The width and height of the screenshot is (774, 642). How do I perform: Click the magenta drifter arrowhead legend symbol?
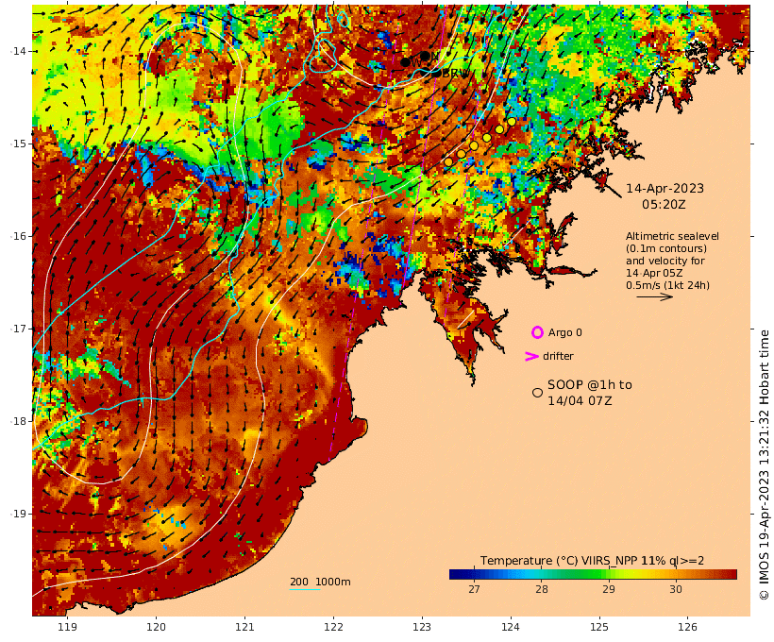531,356
